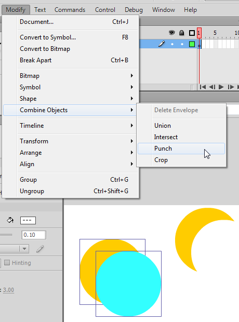Click the pencil icon on the active layer
The width and height of the screenshot is (239, 322).
tap(162, 44)
